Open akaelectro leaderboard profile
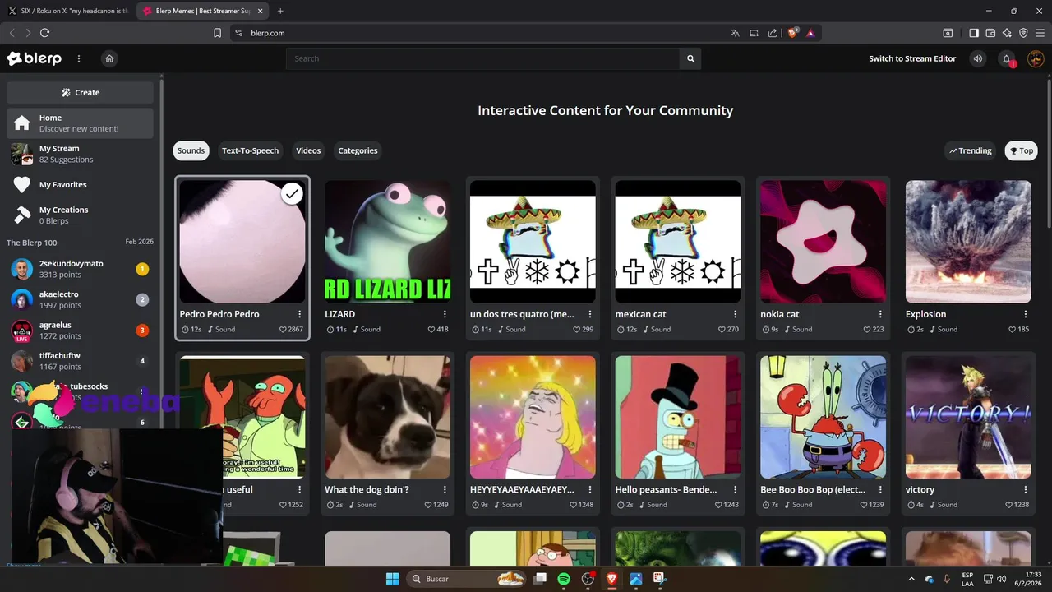Screen dimensions: 1052x592 coord(81,299)
